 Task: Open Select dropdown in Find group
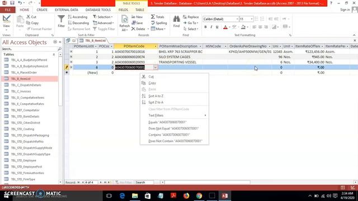click(191, 29)
